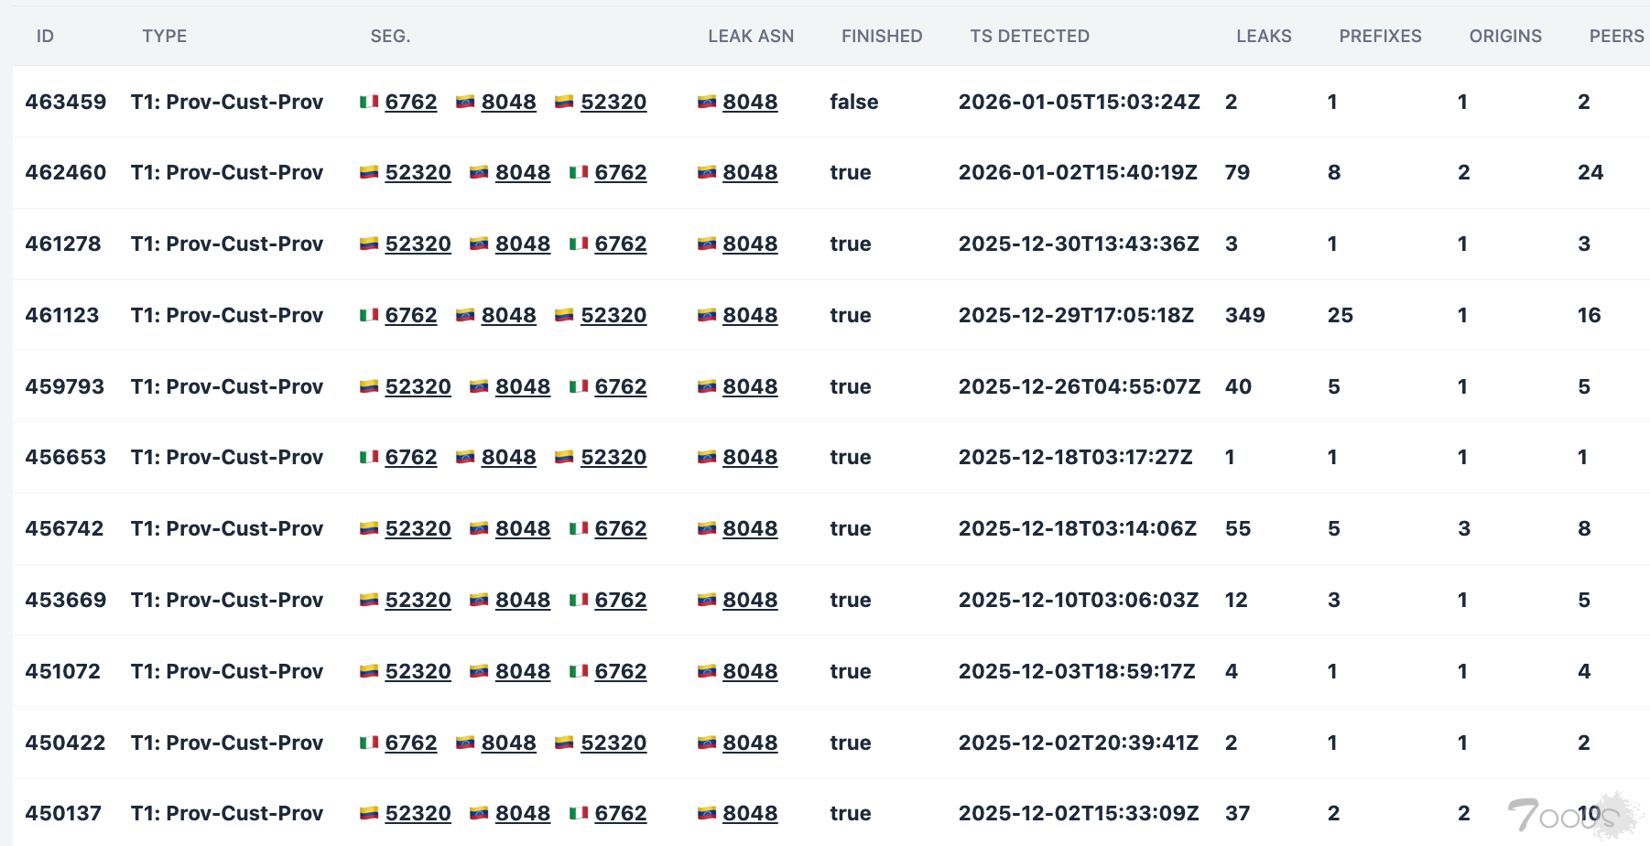
Task: Click Colombian flag beside 52320 in row 459793
Action: pos(369,386)
